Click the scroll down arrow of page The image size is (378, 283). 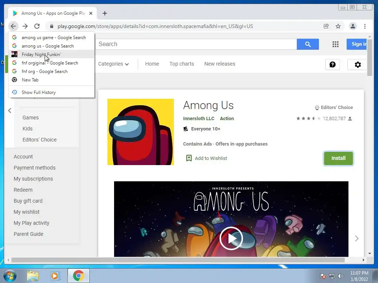(370, 254)
